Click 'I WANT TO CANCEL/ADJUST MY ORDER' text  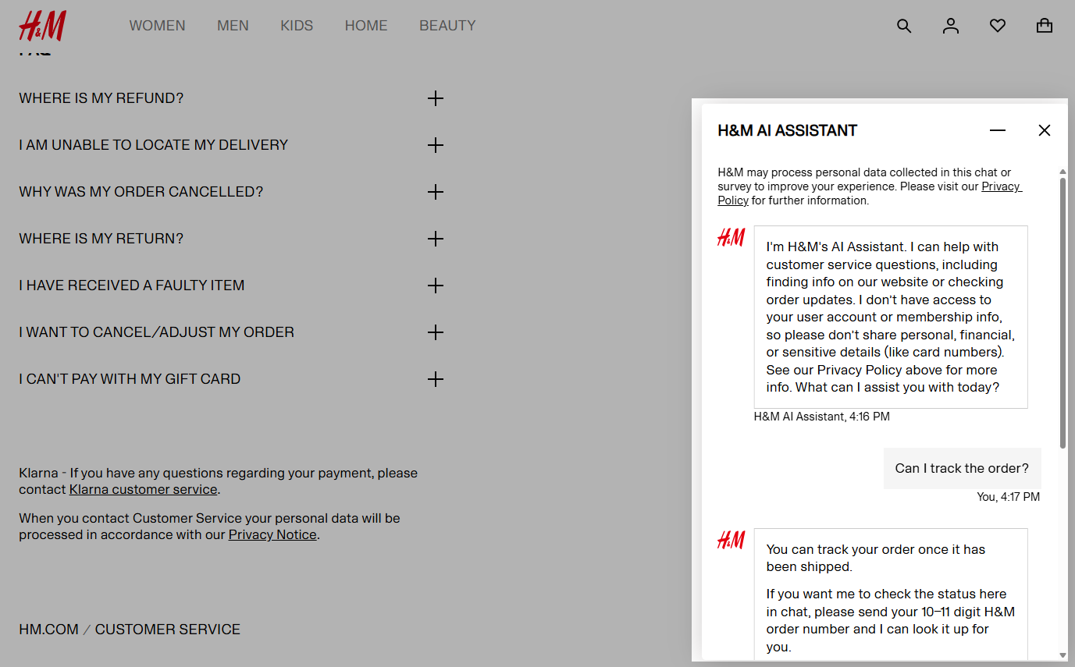157,332
